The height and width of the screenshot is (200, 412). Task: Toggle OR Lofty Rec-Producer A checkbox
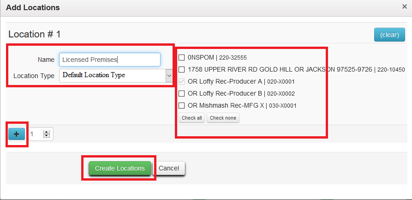pos(182,82)
